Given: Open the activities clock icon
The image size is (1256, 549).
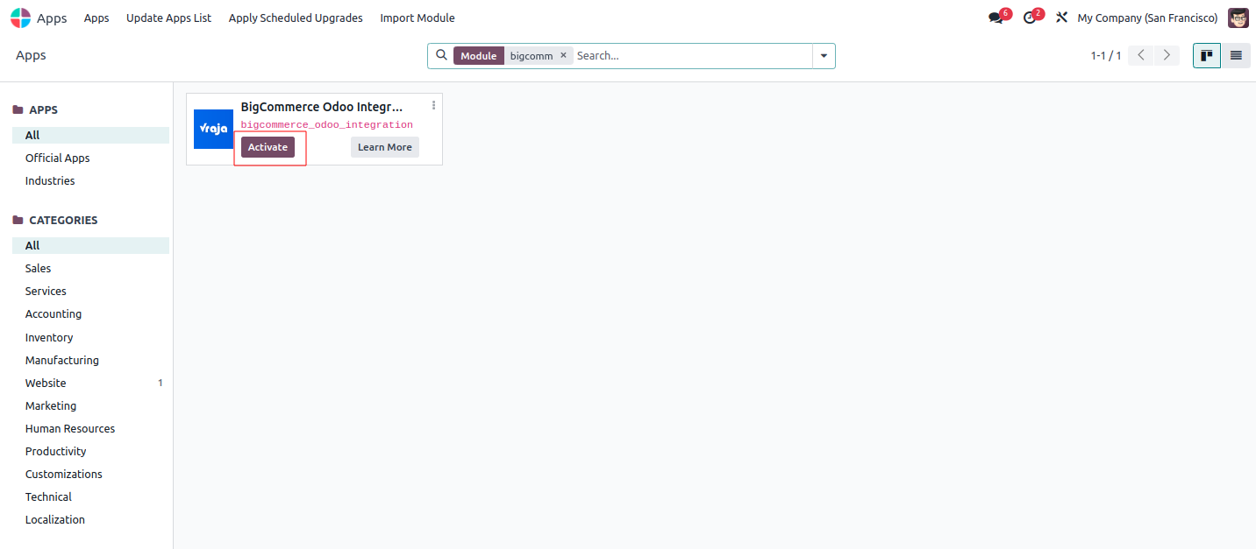Looking at the screenshot, I should pos(1031,18).
